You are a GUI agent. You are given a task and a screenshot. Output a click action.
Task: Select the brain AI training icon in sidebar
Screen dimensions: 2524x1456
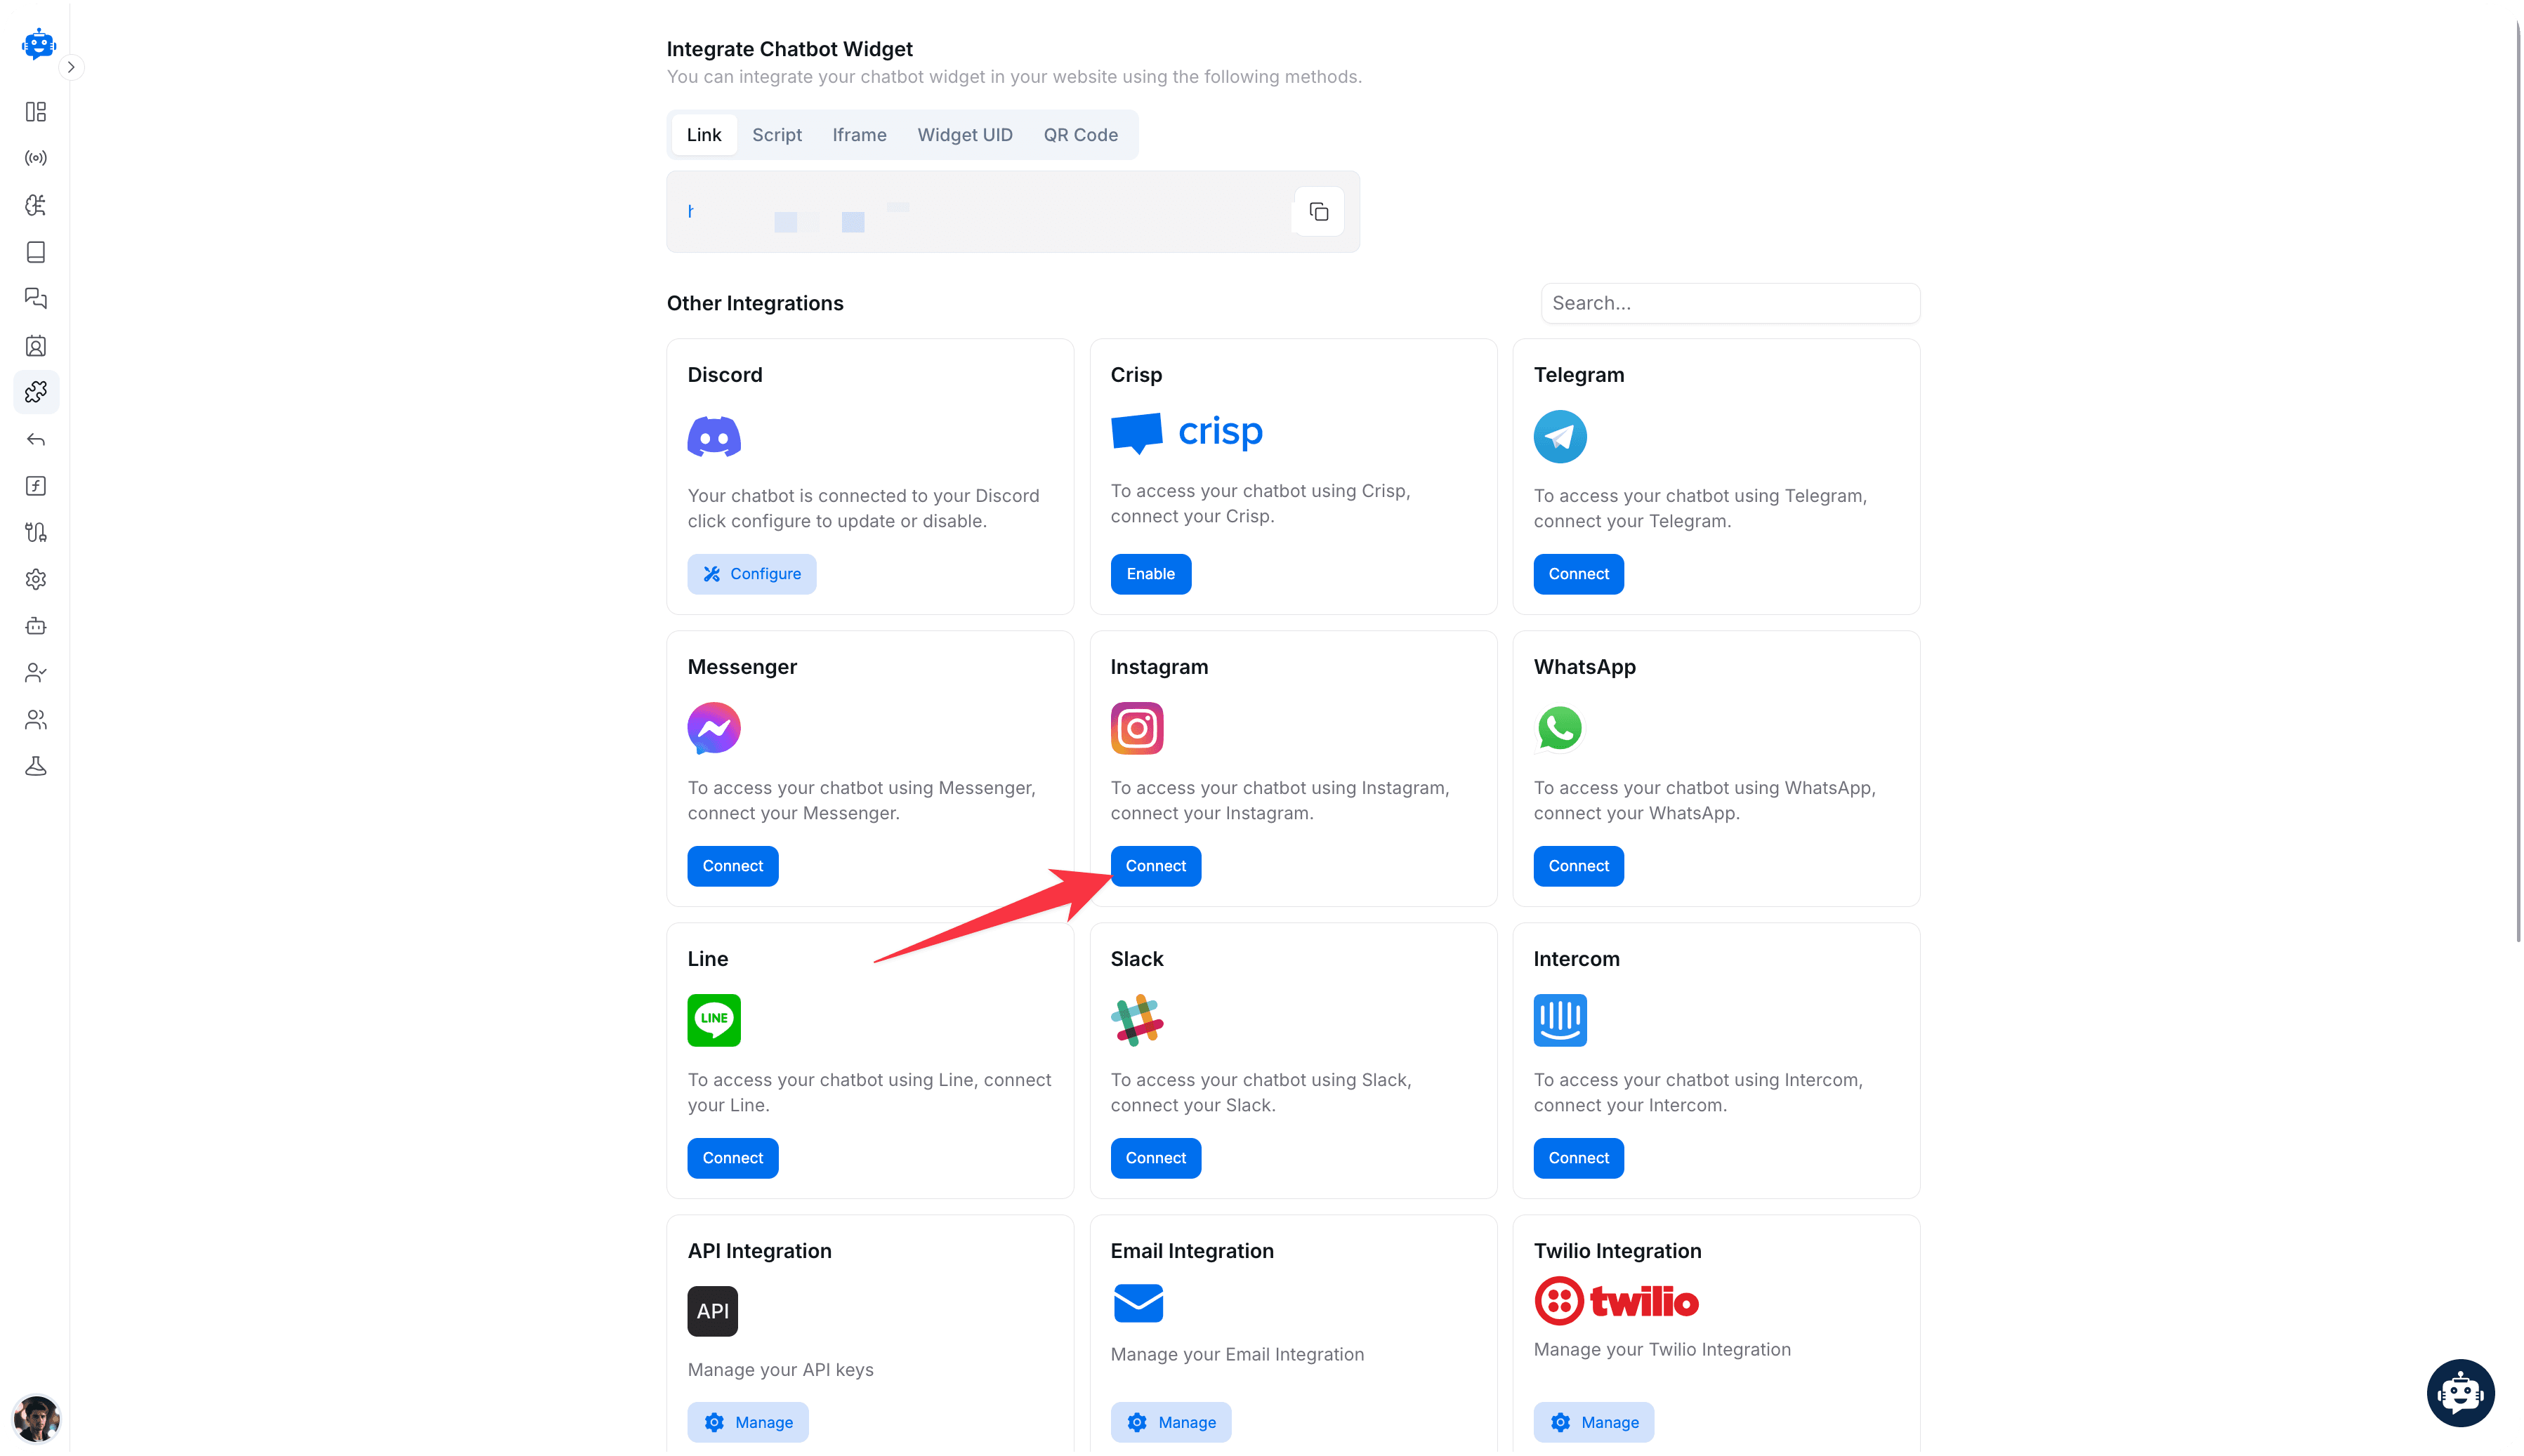(36, 205)
